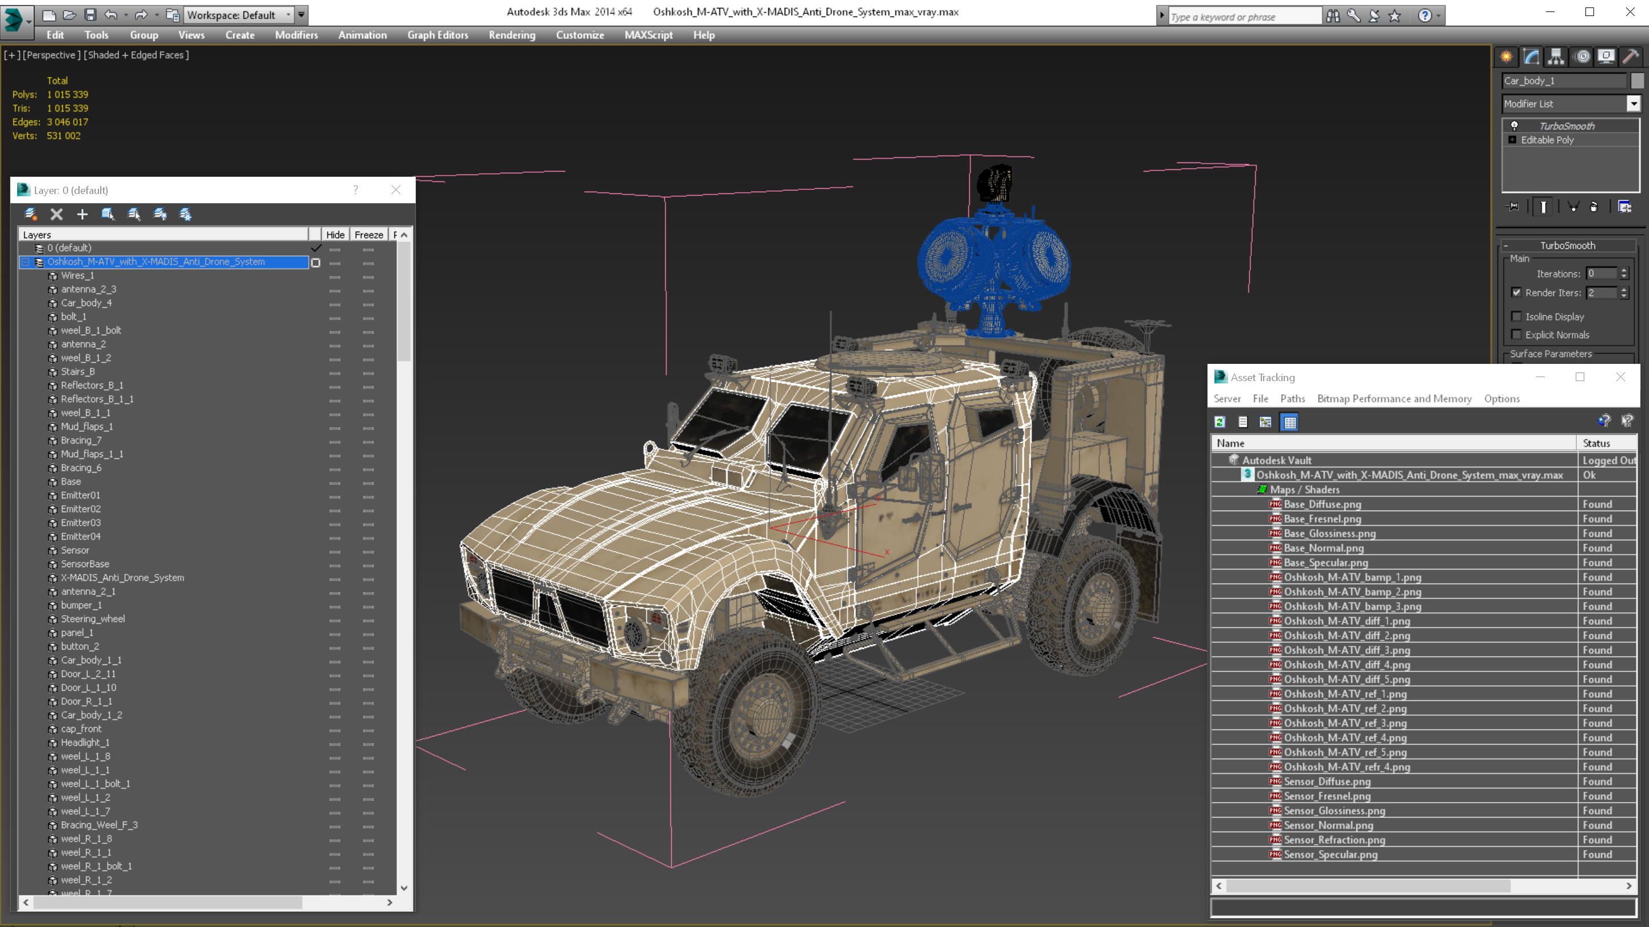Enable Isoline Display checkbox
This screenshot has width=1649, height=927.
[1516, 316]
